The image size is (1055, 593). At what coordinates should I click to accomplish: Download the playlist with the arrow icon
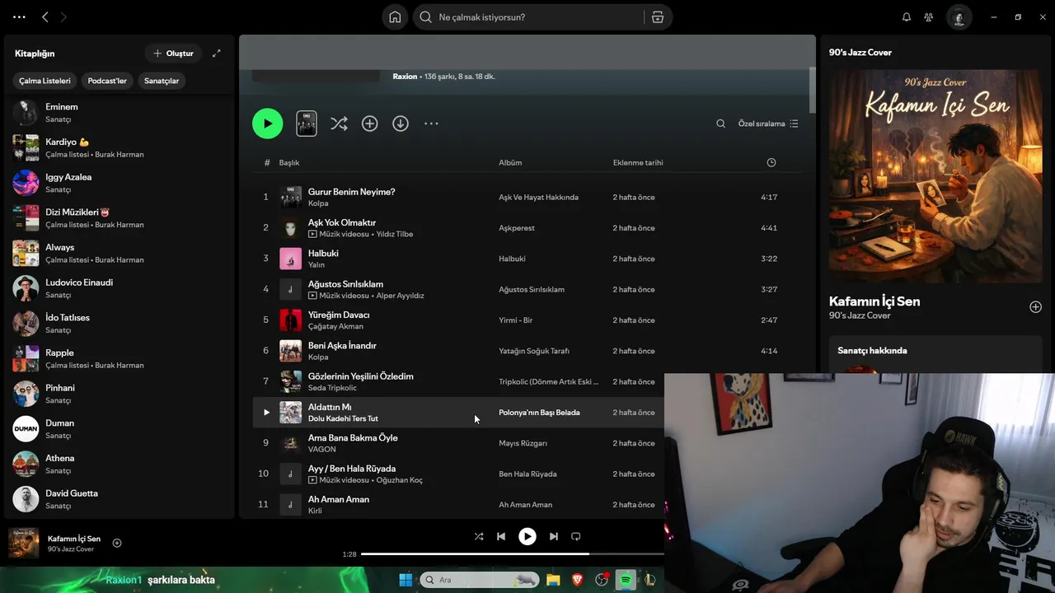pyautogui.click(x=401, y=124)
